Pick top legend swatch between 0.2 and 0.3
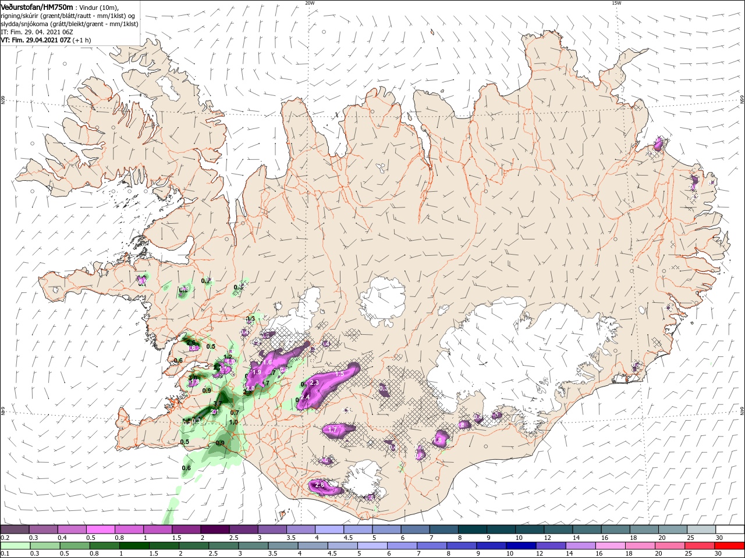Image resolution: width=745 pixels, height=558 pixels. (x=15, y=530)
